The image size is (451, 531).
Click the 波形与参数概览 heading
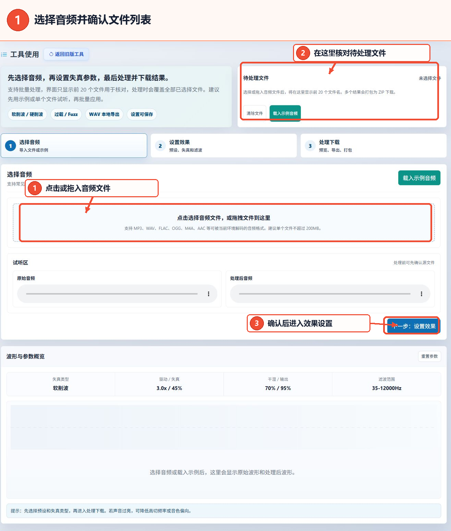[25, 356]
